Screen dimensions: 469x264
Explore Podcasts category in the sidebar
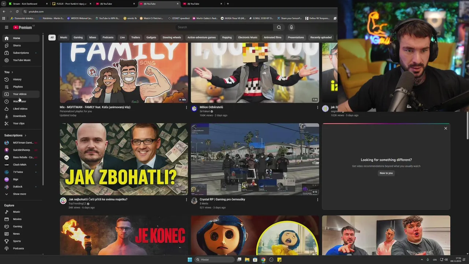click(21, 248)
